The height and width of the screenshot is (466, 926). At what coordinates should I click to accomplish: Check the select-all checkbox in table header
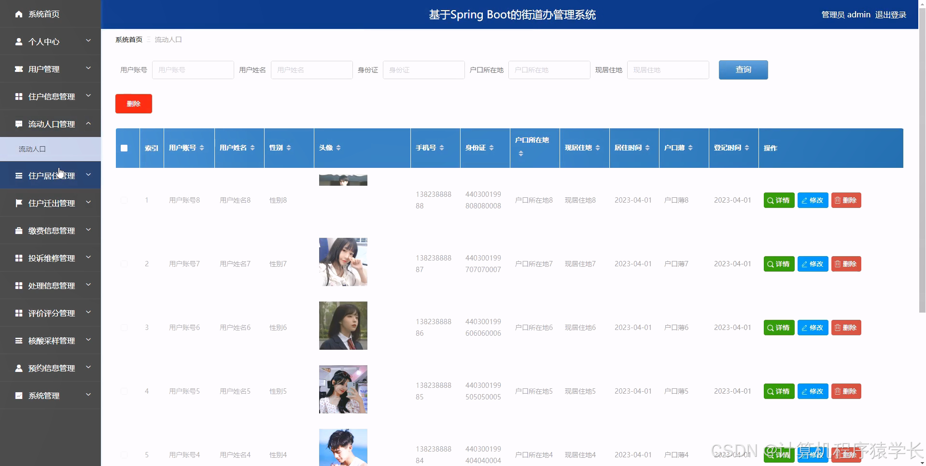click(x=124, y=148)
